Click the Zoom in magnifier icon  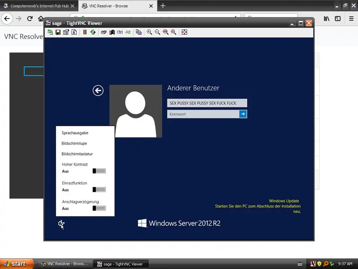tap(149, 32)
